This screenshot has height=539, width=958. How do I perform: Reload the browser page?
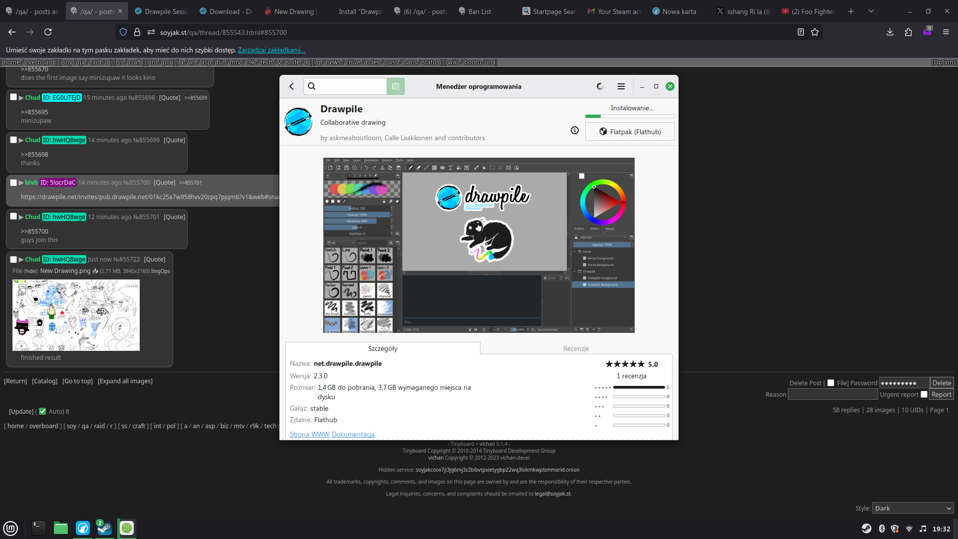pyautogui.click(x=48, y=32)
